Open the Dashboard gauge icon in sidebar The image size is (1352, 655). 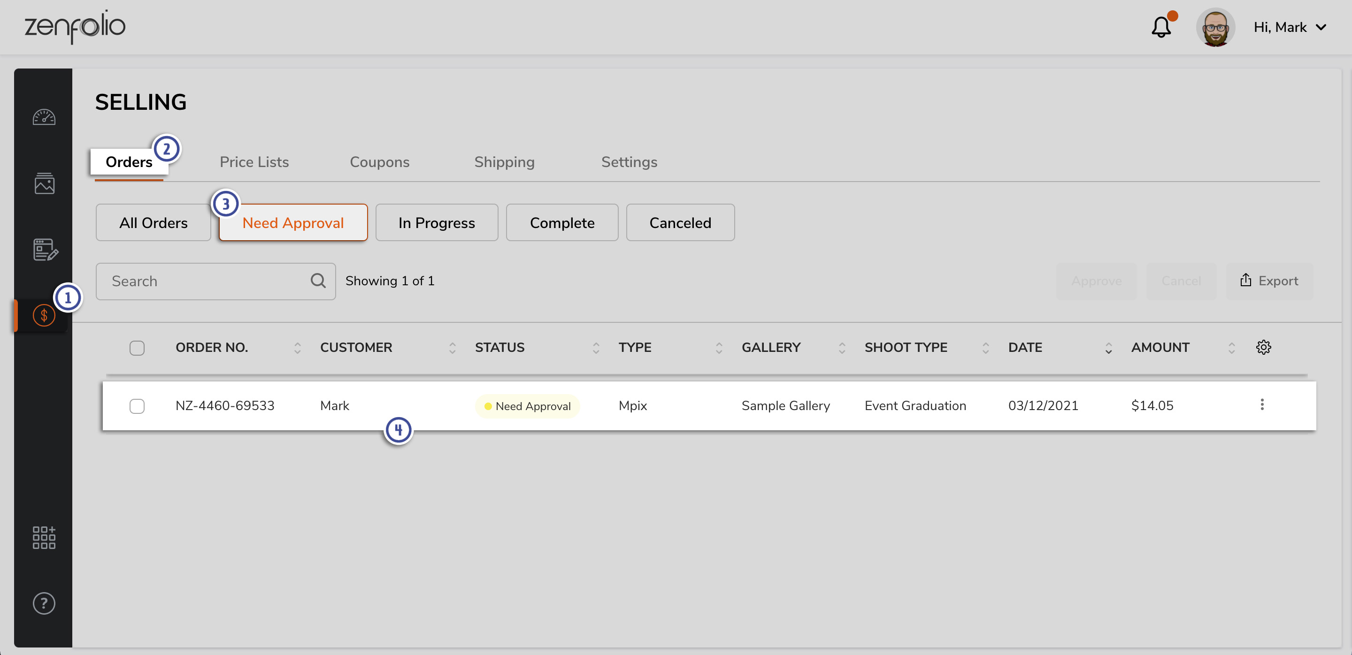[44, 117]
